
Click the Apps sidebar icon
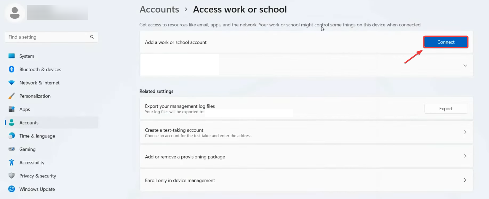click(12, 109)
